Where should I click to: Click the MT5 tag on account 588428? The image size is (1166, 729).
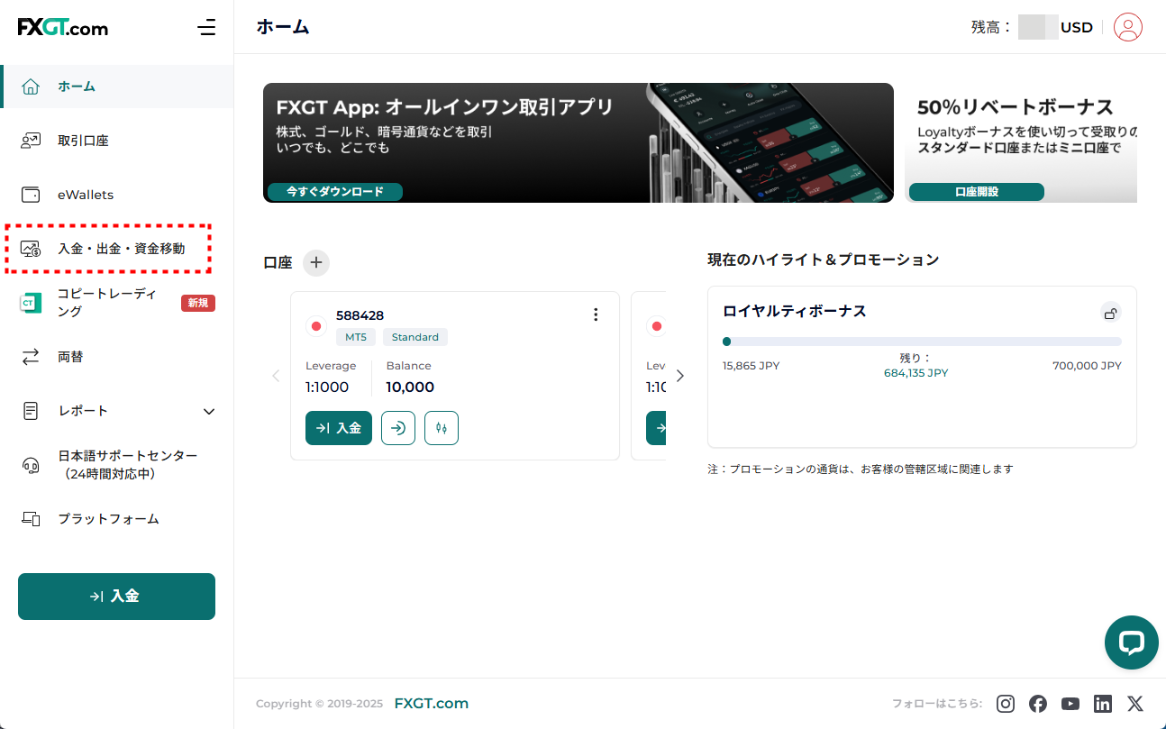pyautogui.click(x=355, y=337)
